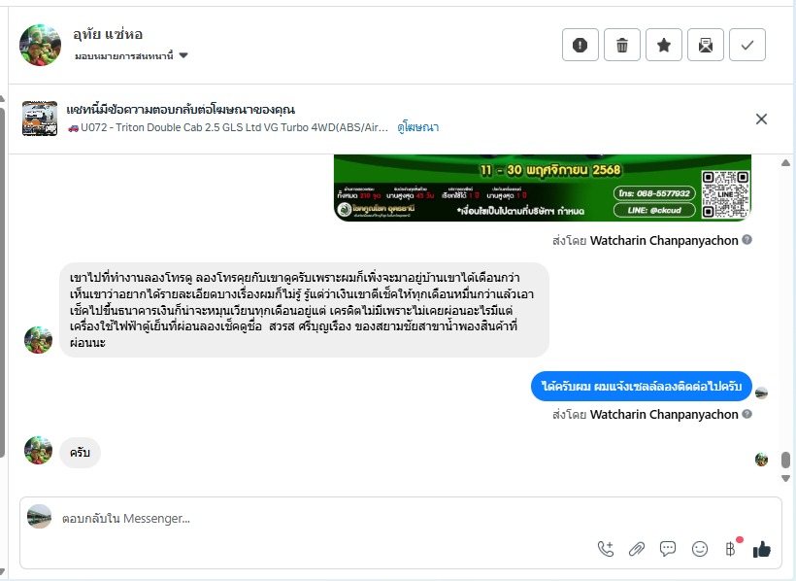The height and width of the screenshot is (581, 796).
Task: Mark conversation as spam icon
Action: pyautogui.click(x=580, y=46)
